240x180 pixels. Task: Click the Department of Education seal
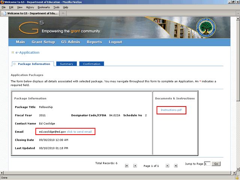[206, 27]
